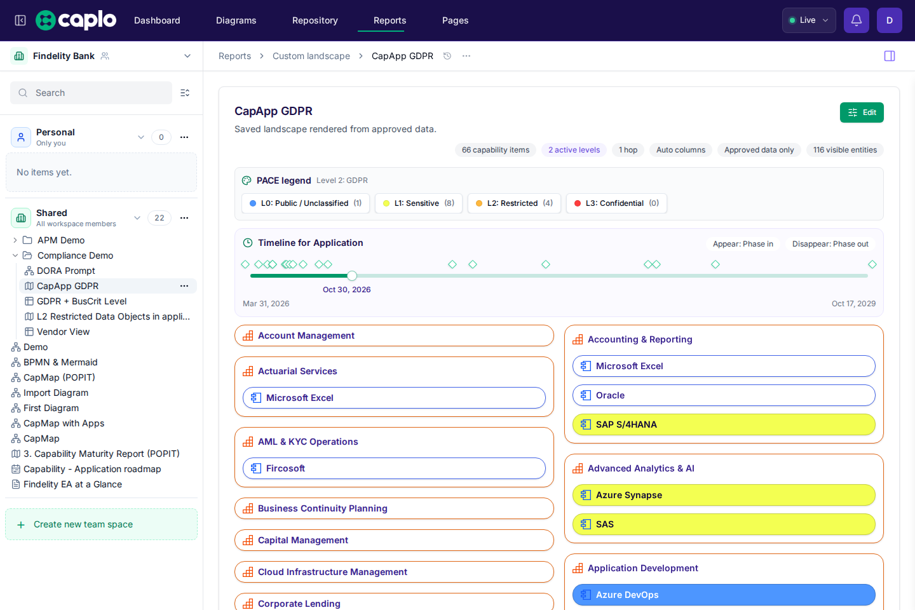Toggle L3: Confidential legend filter
The width and height of the screenshot is (915, 610).
point(616,203)
